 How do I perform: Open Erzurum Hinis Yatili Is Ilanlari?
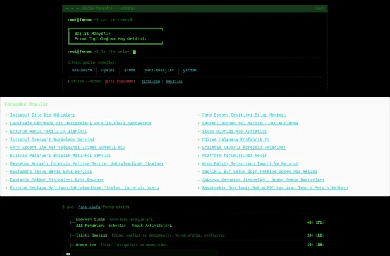tap(49, 131)
